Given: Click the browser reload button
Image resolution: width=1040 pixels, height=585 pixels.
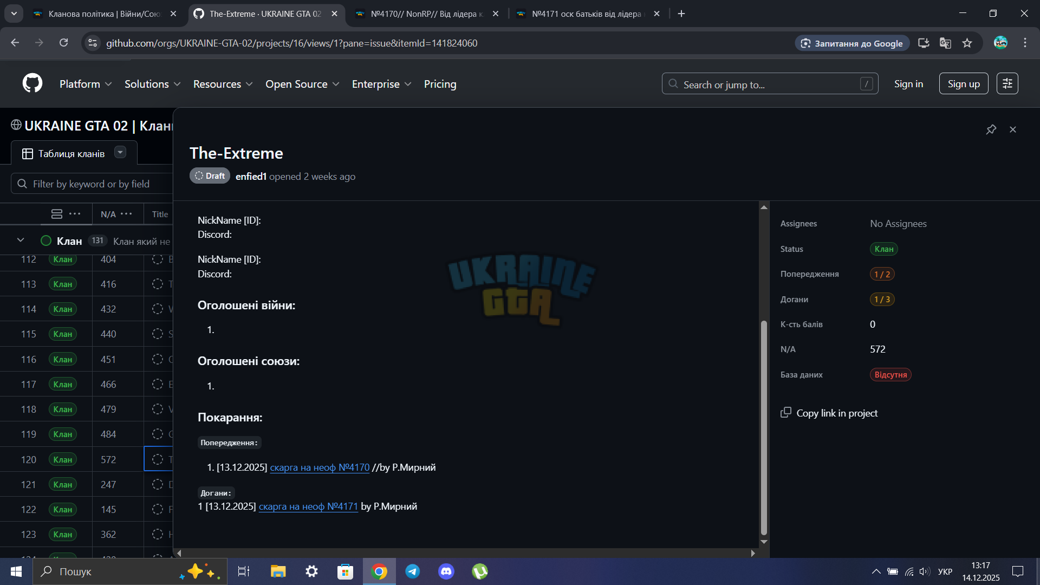Looking at the screenshot, I should [x=64, y=43].
